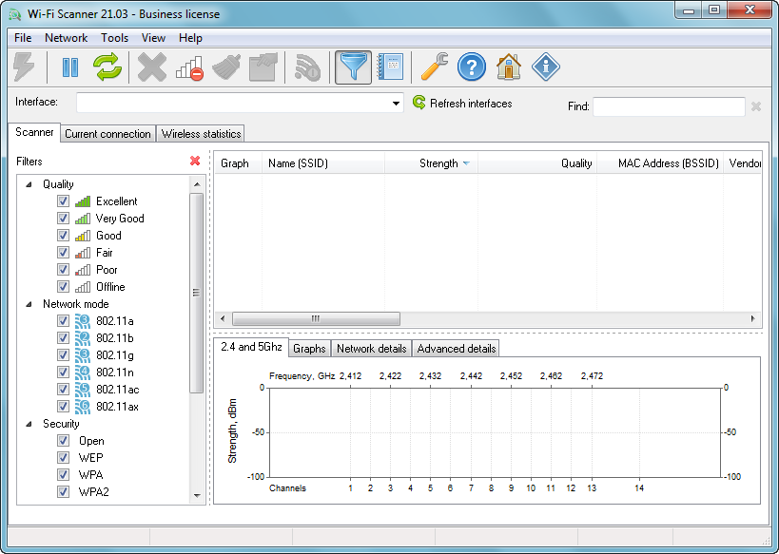Viewport: 779px width, 554px height.
Task: Collapse the Network mode filter group
Action: tap(29, 304)
